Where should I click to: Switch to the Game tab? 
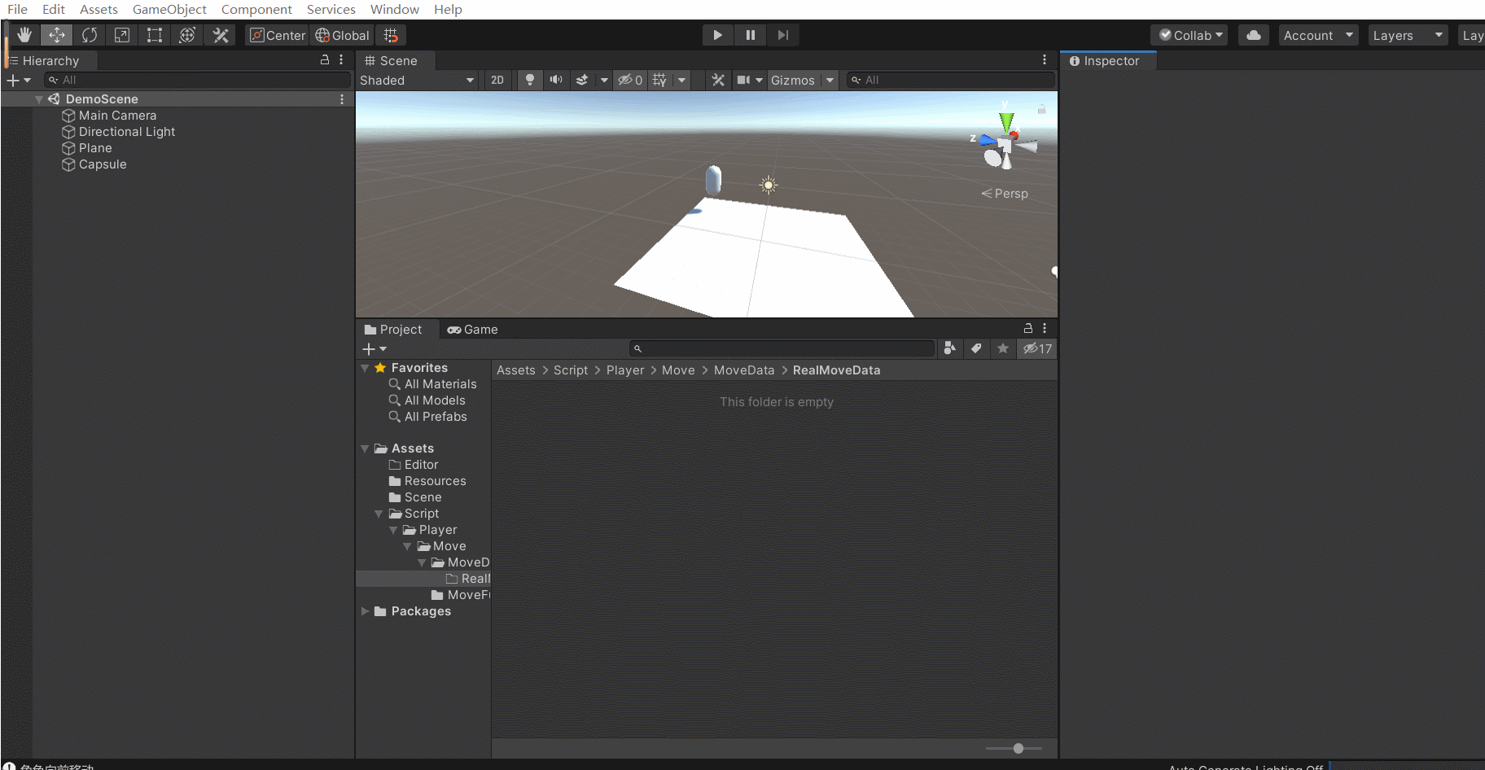472,330
